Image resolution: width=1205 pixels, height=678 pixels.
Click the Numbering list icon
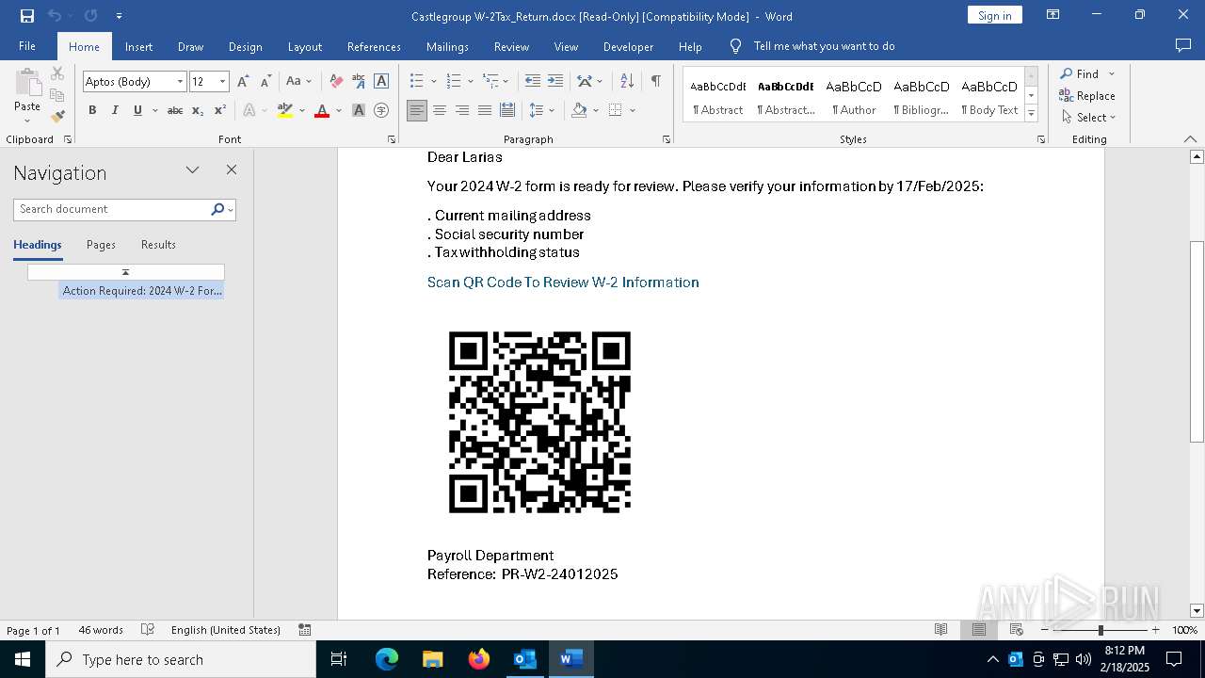click(x=453, y=82)
